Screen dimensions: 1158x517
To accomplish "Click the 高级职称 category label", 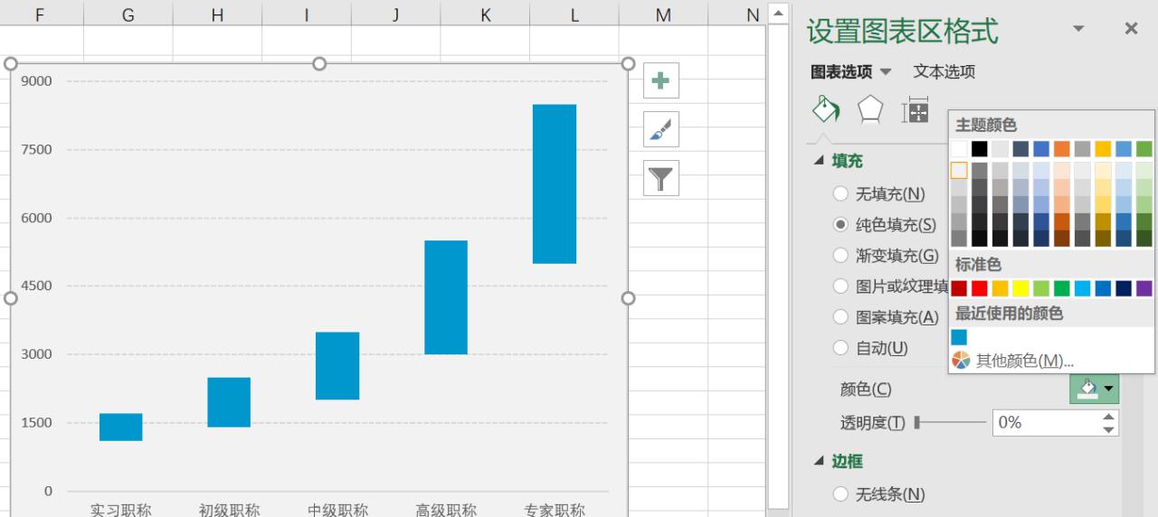I will (x=446, y=510).
